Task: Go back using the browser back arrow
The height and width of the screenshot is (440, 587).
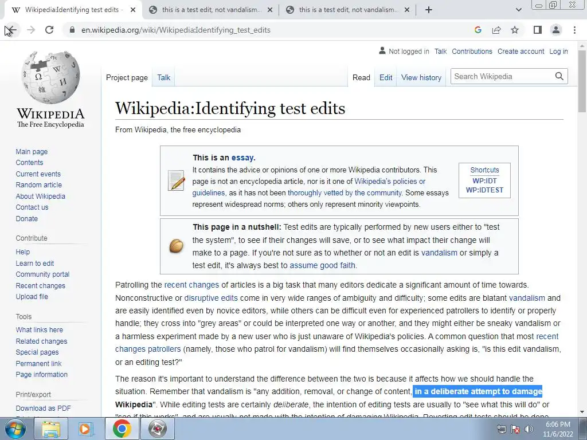Action: 11,30
